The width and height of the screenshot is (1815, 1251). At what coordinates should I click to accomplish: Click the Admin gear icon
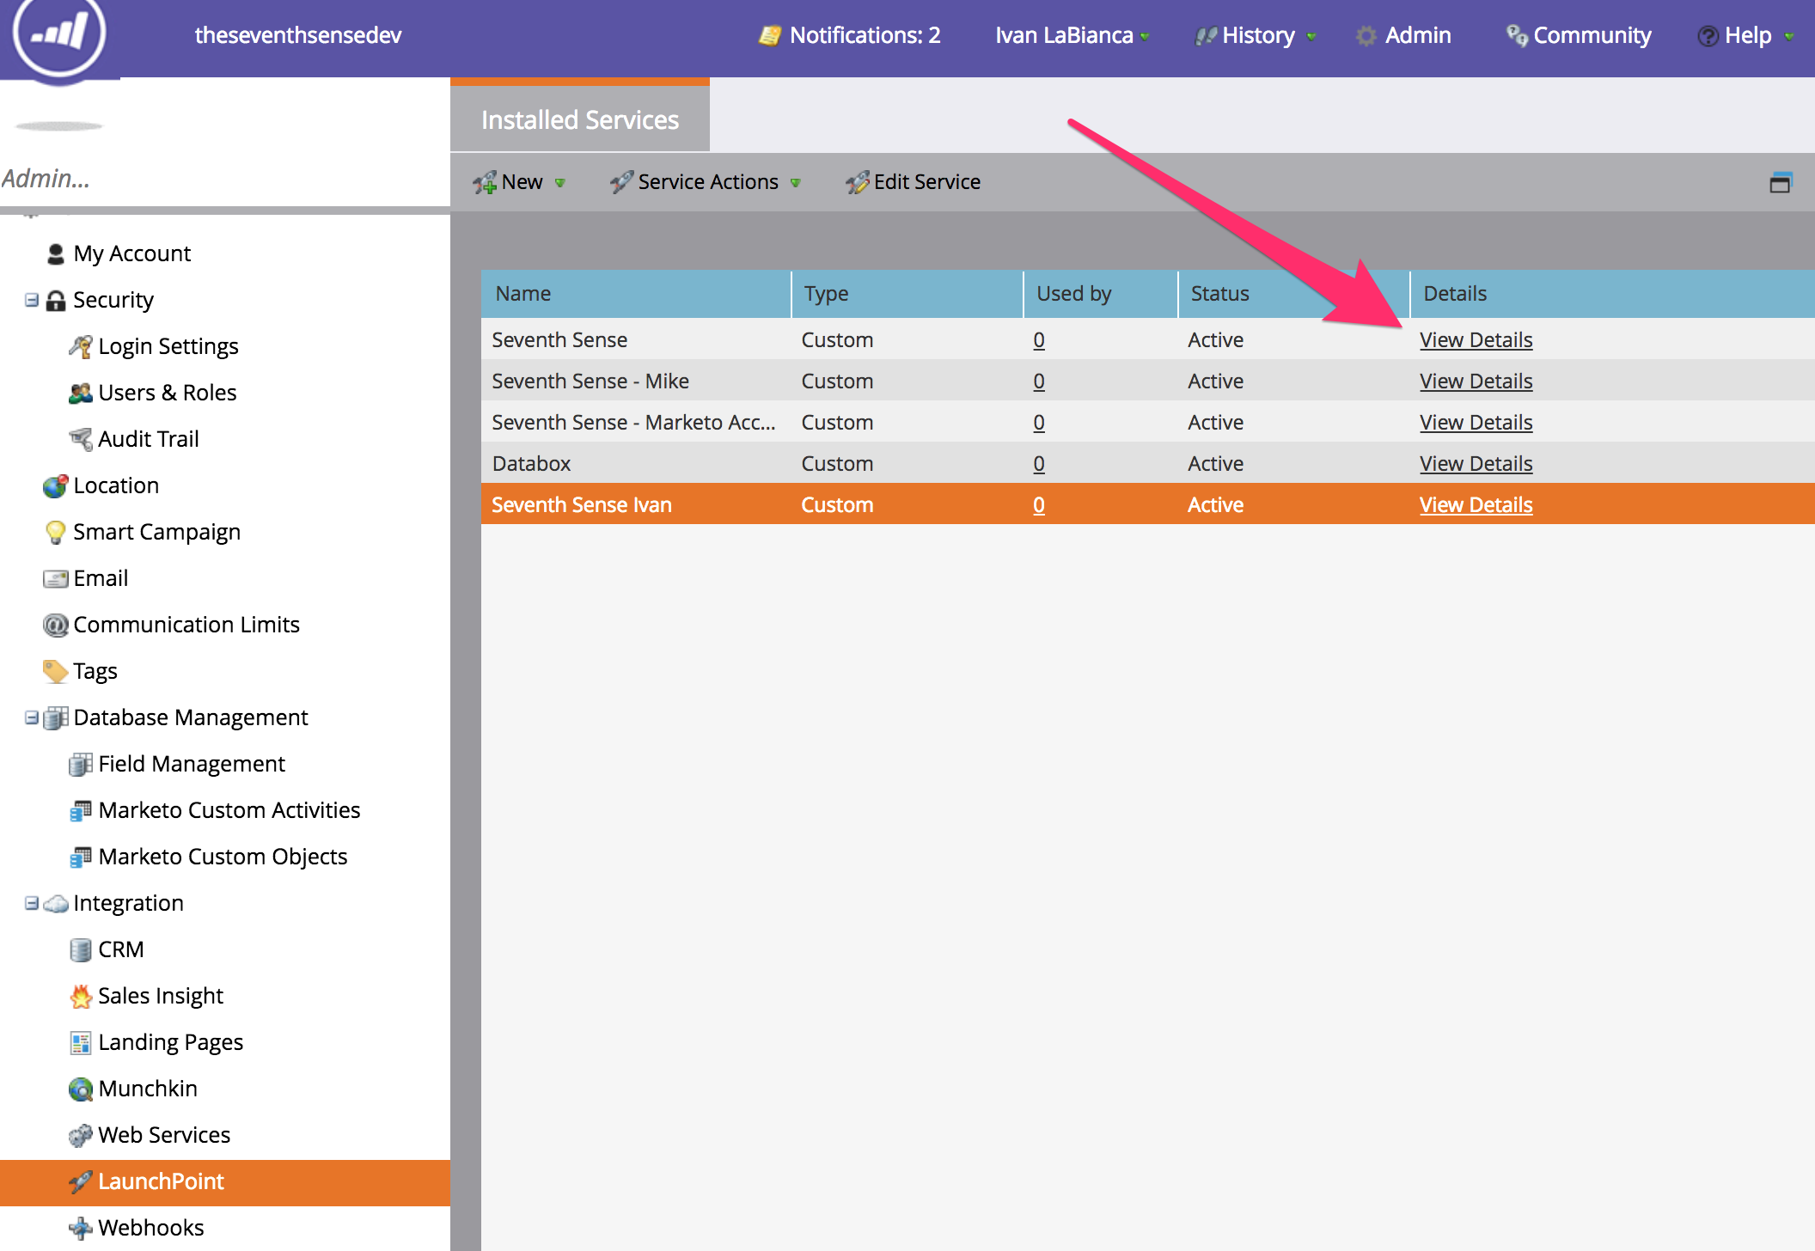click(x=1366, y=35)
